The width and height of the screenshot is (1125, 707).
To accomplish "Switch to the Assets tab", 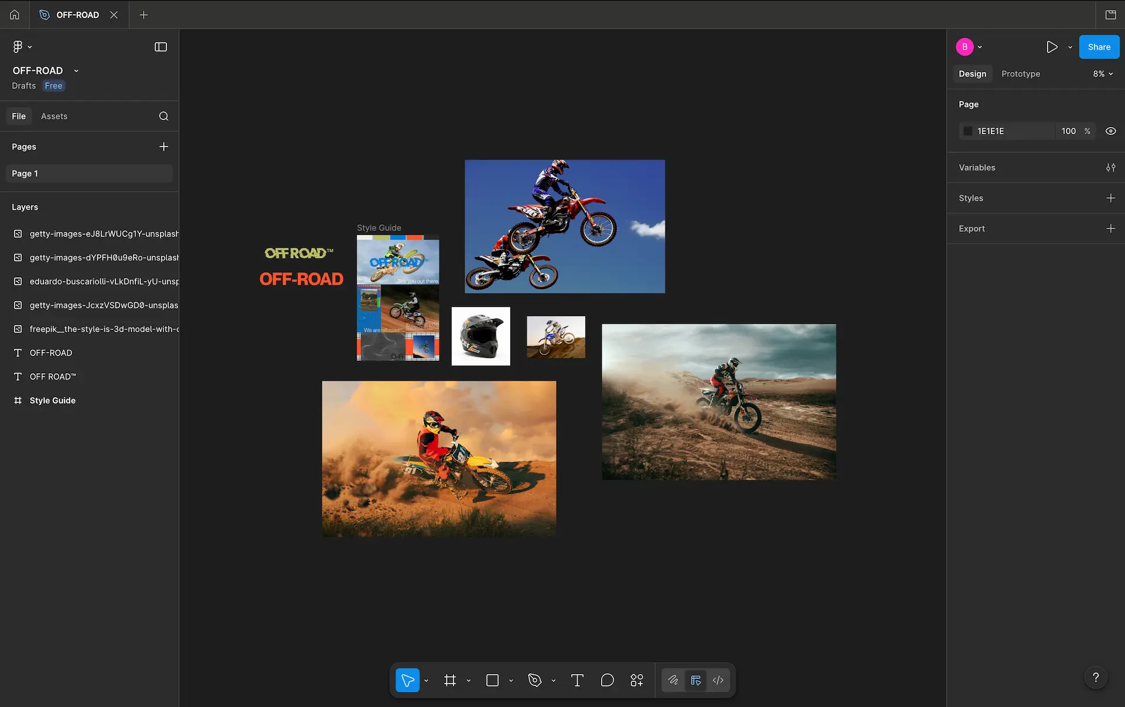I will (54, 116).
